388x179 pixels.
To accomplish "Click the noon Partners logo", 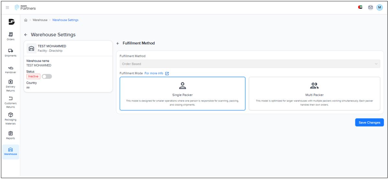I will pyautogui.click(x=25, y=7).
